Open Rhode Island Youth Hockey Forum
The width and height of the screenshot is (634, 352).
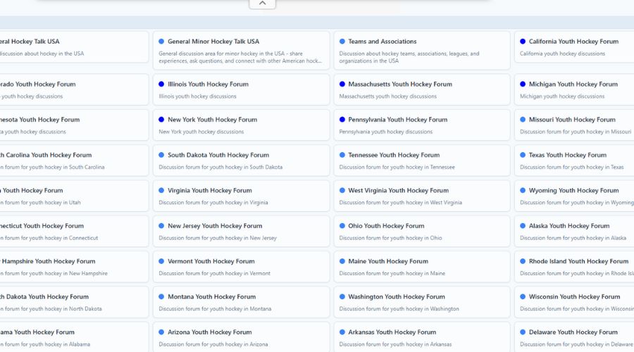pos(578,261)
